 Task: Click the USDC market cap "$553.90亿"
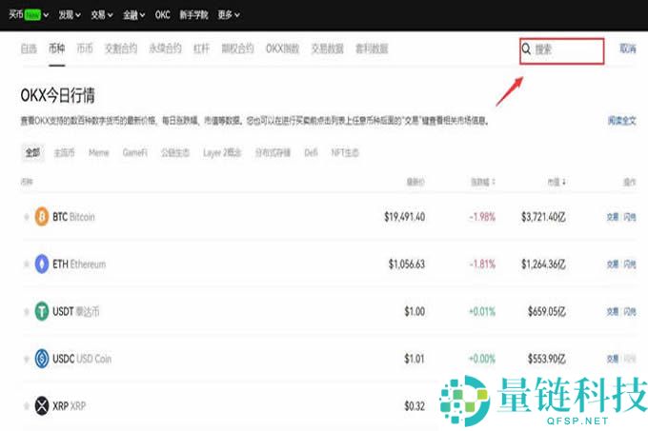coord(547,359)
